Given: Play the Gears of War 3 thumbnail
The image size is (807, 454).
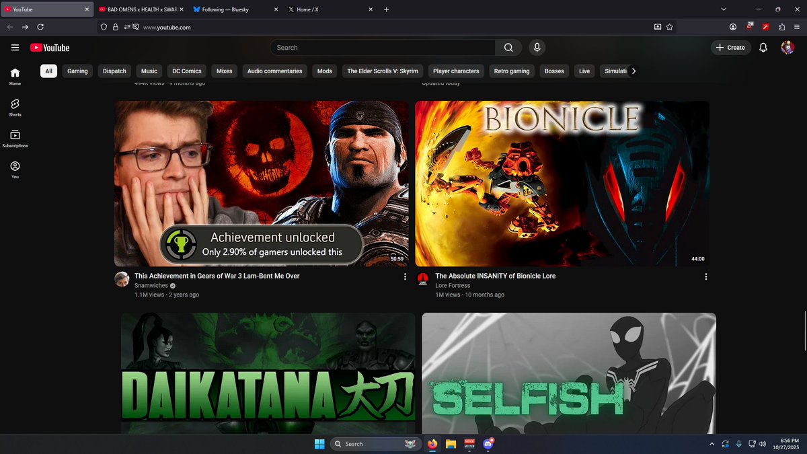Looking at the screenshot, I should click(261, 184).
